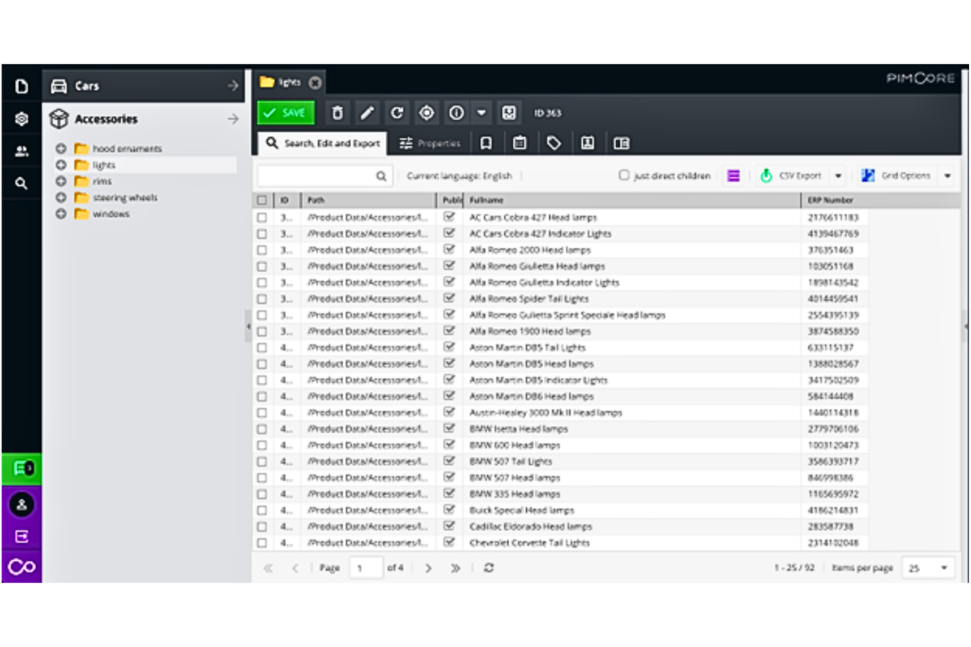Select row checkbox for Alfa Romeo Spider Tail Lights
The image size is (971, 647).
point(262,299)
